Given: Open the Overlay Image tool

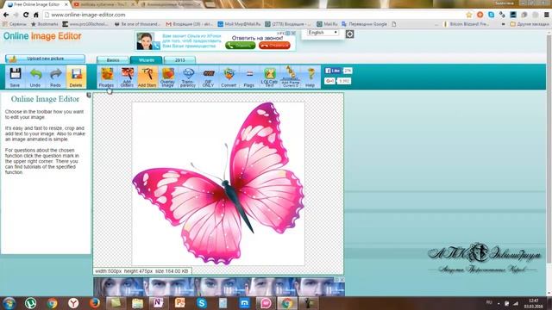Looking at the screenshot, I should 167,77.
